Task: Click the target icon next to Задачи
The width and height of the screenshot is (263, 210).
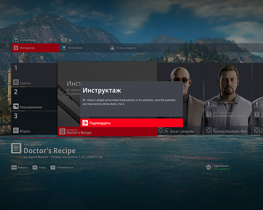Action: (x=16, y=82)
